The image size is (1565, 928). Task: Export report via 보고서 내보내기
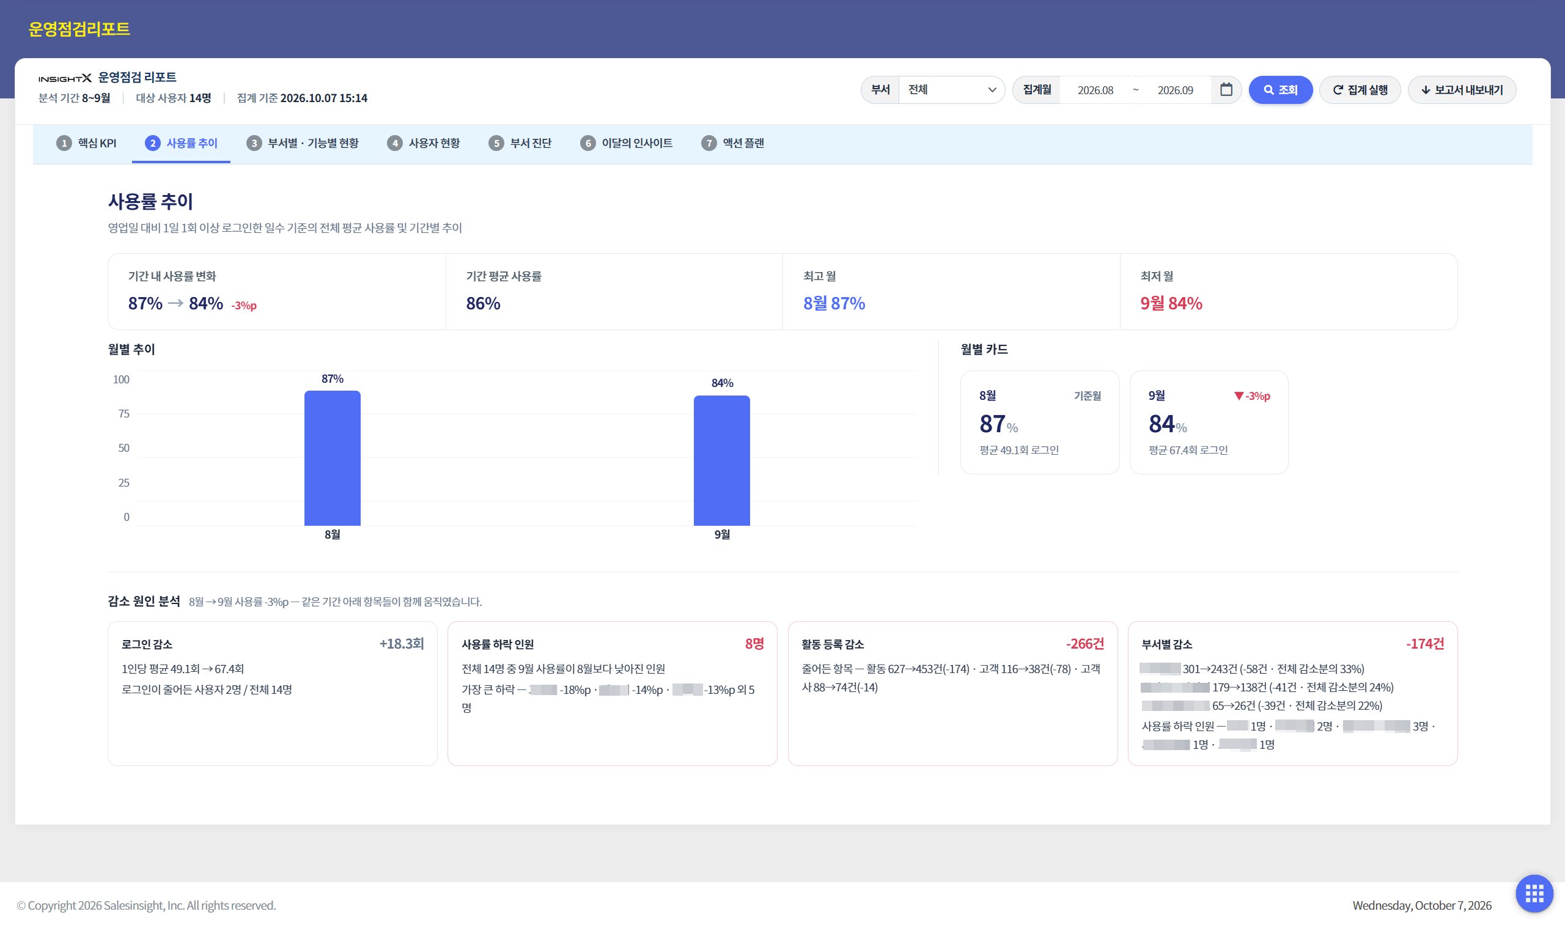(1462, 90)
